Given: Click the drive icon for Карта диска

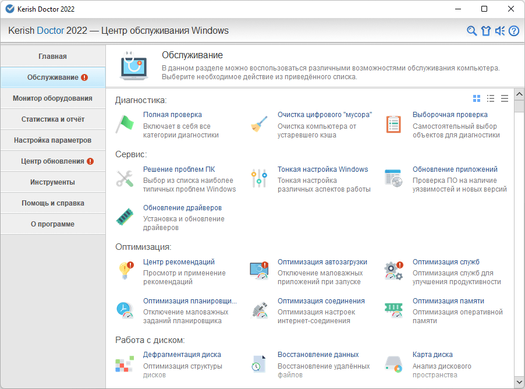Looking at the screenshot, I should click(393, 364).
